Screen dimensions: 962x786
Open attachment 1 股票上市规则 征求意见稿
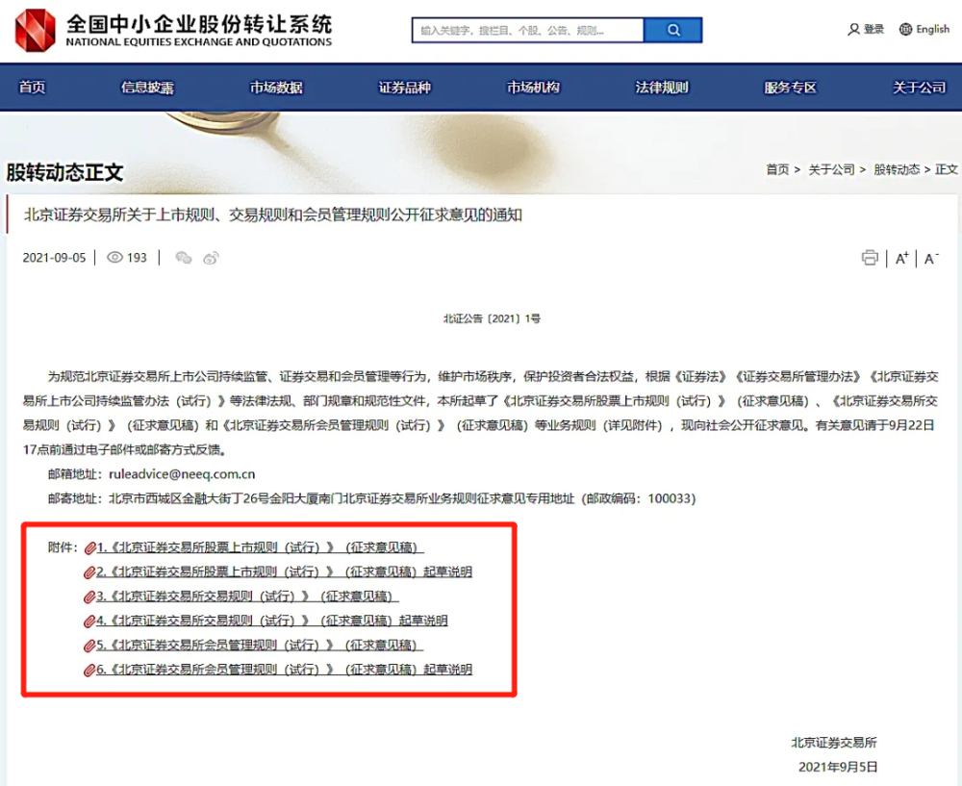(260, 547)
